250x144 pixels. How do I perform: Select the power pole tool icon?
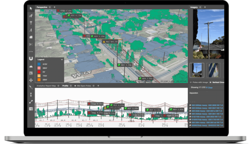click(31, 23)
